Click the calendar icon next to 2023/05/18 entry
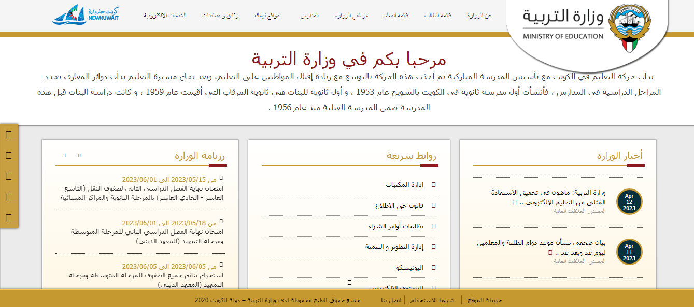This screenshot has width=694, height=307. pos(221,220)
